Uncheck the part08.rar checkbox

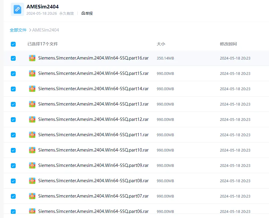(x=13, y=181)
